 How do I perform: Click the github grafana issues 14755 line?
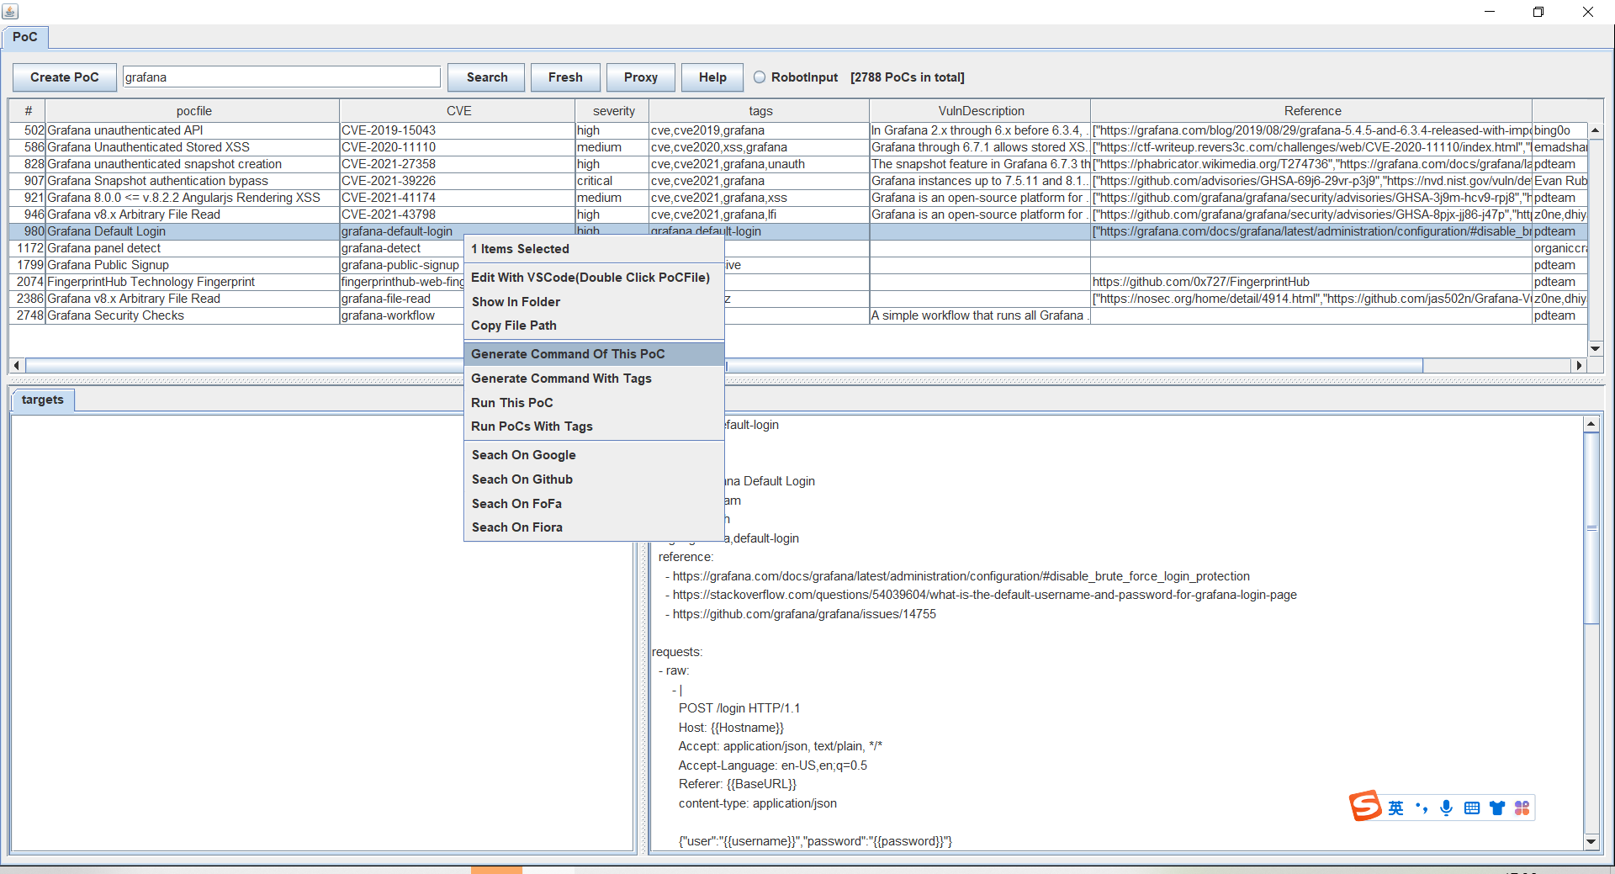pos(801,614)
